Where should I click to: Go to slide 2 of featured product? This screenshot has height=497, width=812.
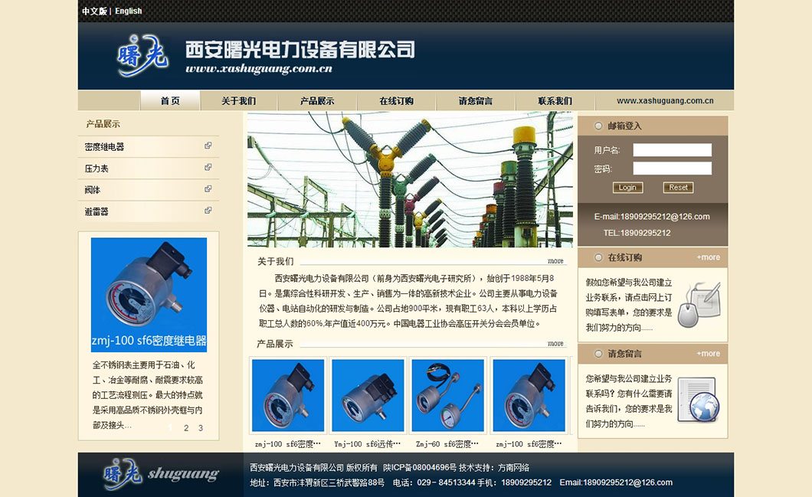(186, 428)
